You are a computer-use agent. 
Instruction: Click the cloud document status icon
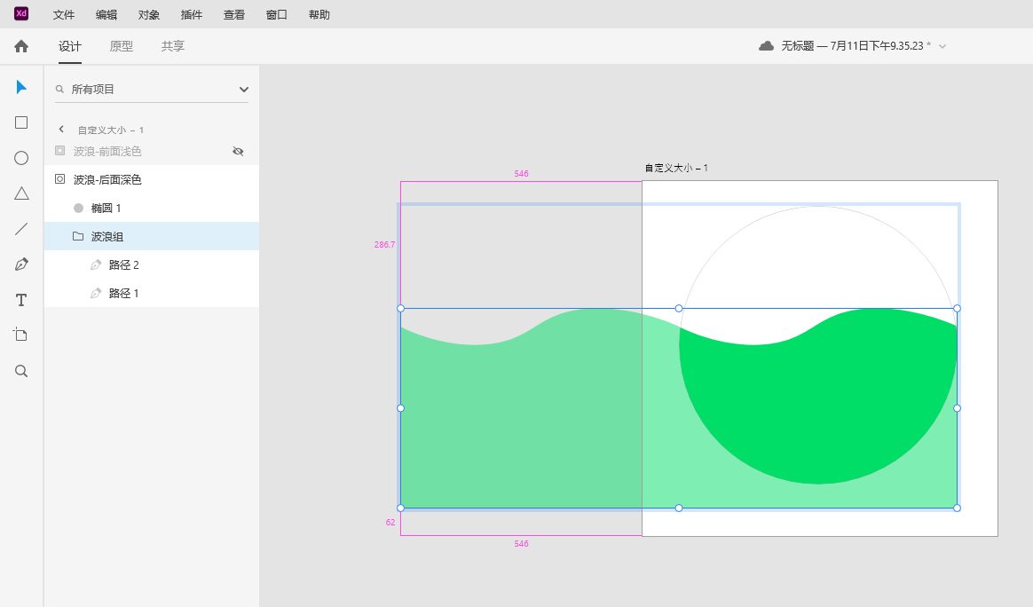[766, 46]
